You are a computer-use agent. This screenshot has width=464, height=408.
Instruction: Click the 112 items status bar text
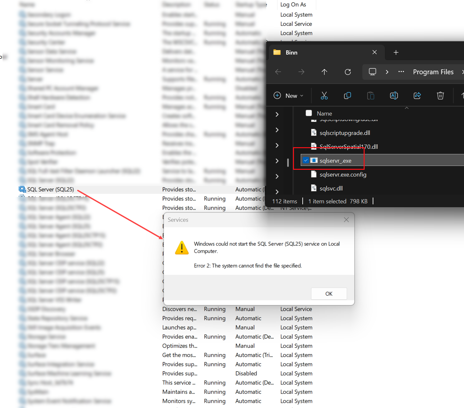coord(285,201)
